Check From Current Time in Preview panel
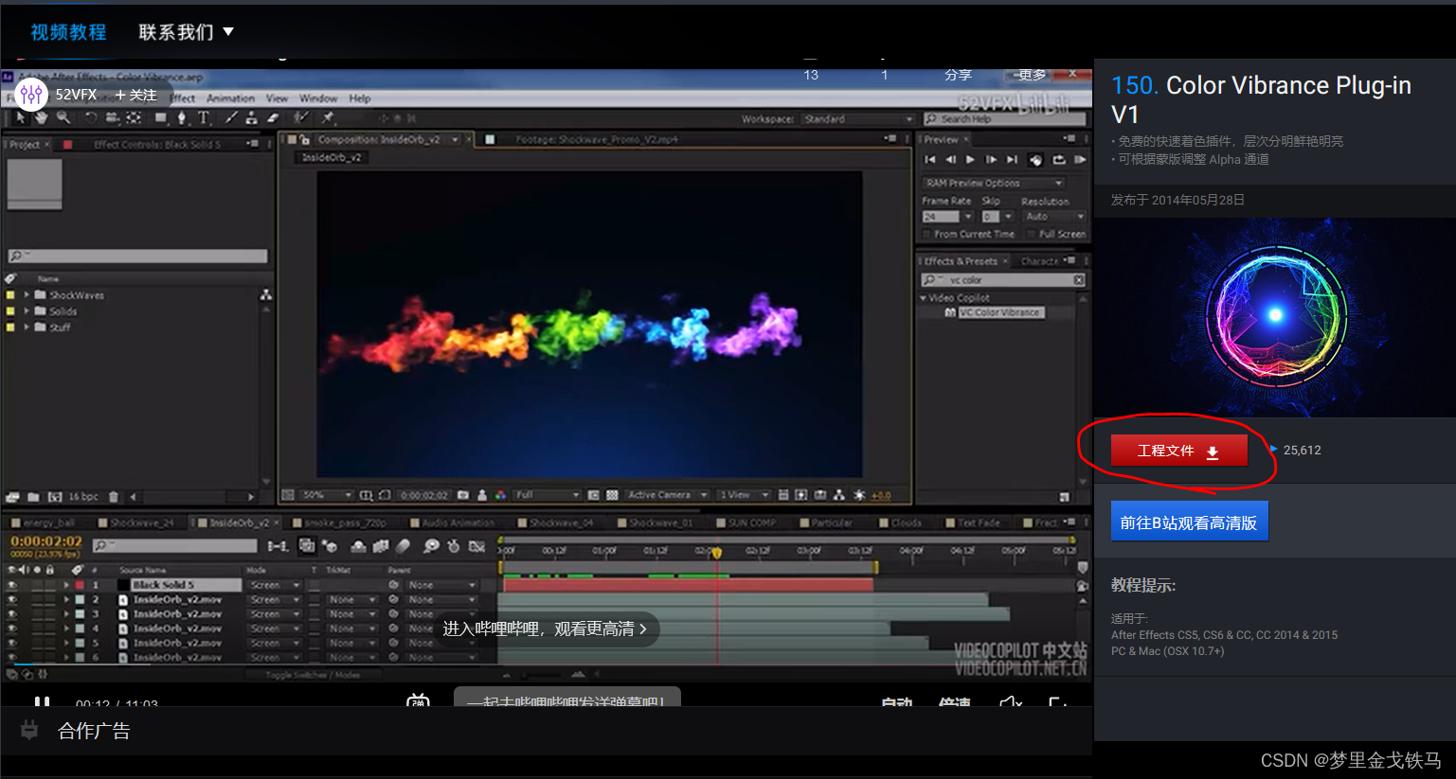The height and width of the screenshot is (779, 1456). click(927, 234)
